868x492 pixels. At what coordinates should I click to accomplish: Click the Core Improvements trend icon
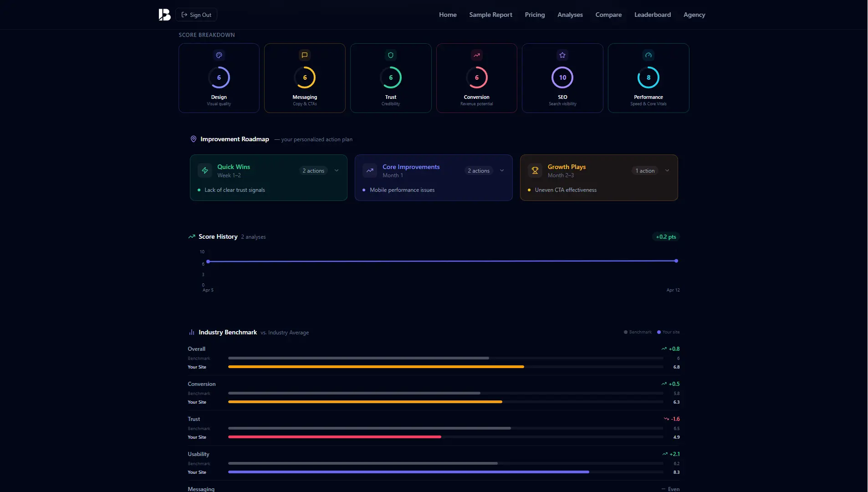click(370, 170)
